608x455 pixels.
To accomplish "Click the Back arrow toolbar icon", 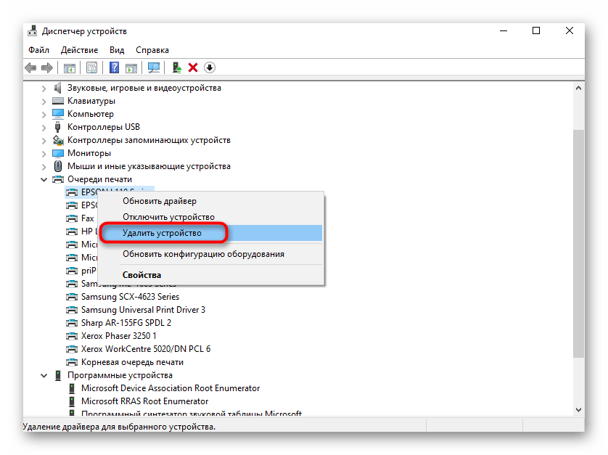I will tap(30, 68).
